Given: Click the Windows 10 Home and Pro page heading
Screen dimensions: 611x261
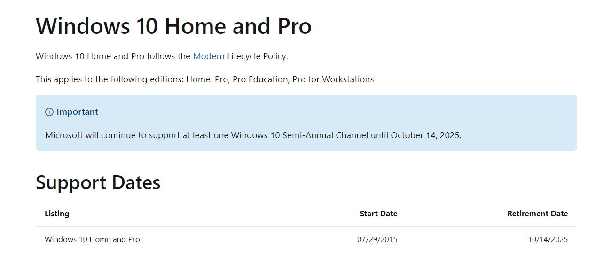Looking at the screenshot, I should [173, 25].
